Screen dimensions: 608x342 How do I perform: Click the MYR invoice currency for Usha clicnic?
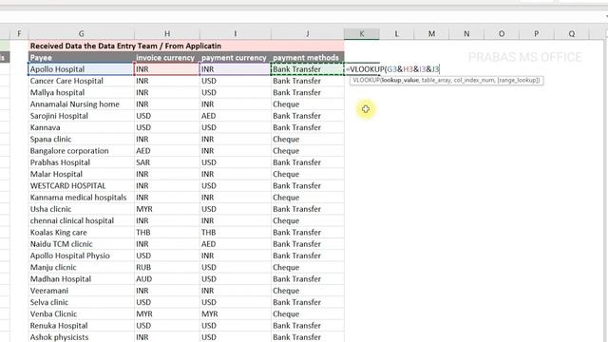click(x=167, y=209)
